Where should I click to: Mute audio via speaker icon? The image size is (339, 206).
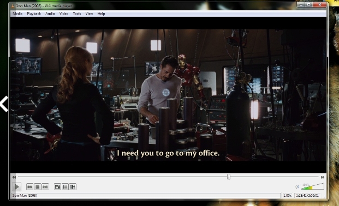(x=297, y=187)
